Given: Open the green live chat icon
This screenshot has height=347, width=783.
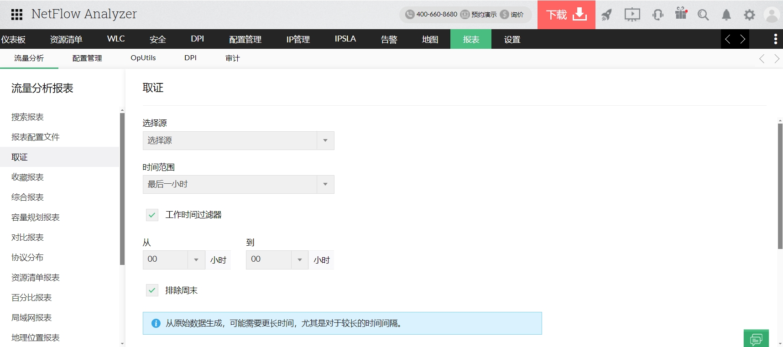Looking at the screenshot, I should point(756,339).
